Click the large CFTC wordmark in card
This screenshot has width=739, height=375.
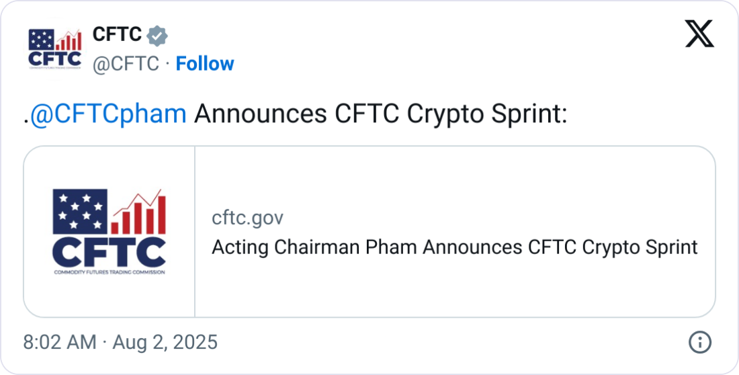tap(109, 253)
